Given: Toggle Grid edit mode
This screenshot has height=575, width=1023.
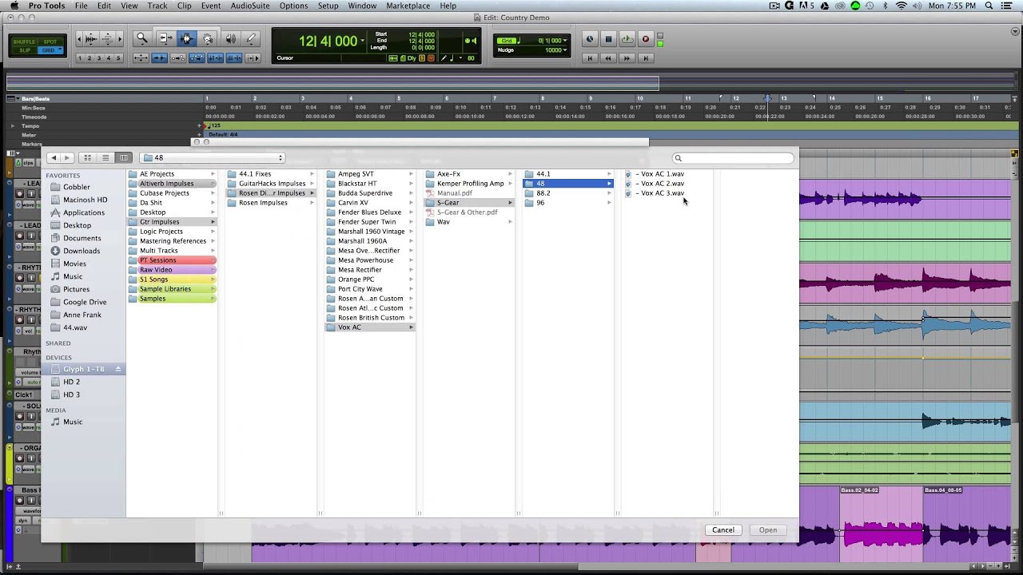Looking at the screenshot, I should [51, 50].
